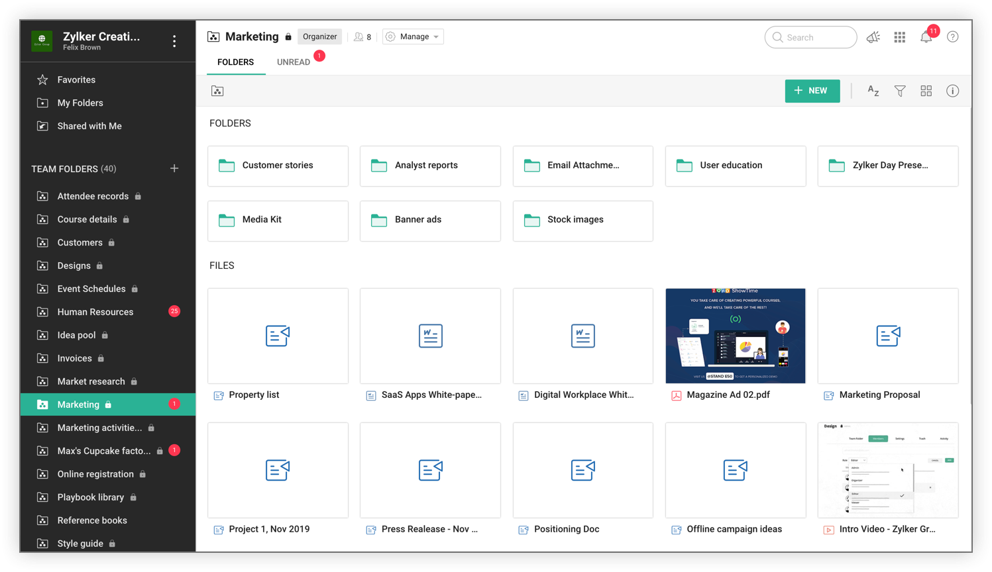Open the Customer stories folder
This screenshot has width=992, height=572.
[x=278, y=166]
